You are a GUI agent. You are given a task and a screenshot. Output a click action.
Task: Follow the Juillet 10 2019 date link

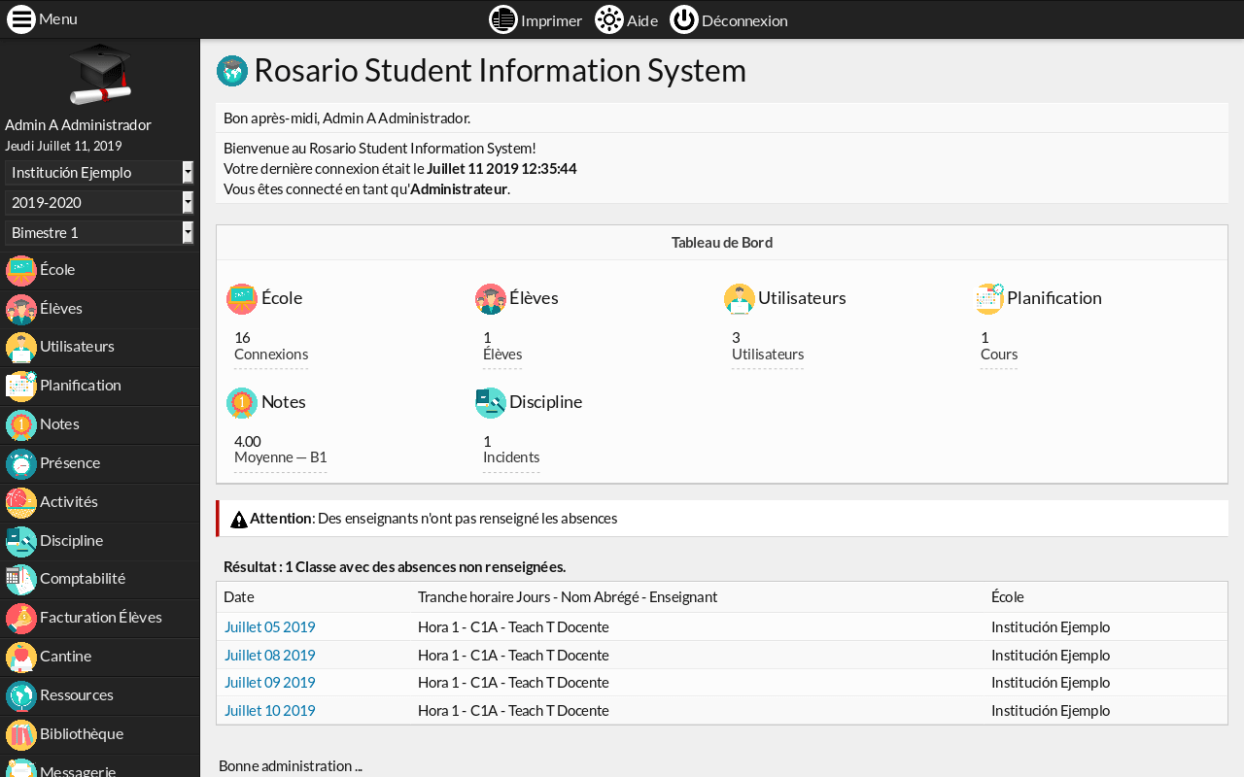270,711
